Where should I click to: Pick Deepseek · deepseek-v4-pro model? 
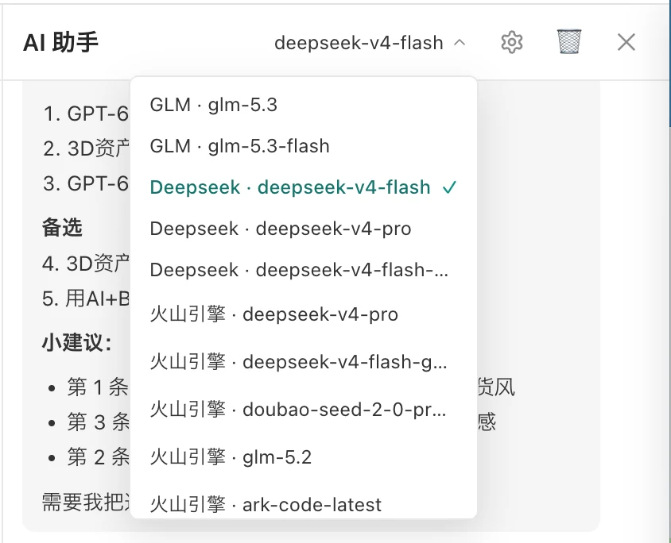click(304, 229)
